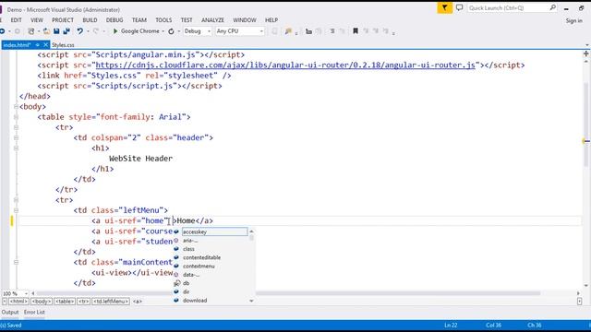Click the Save icon in toolbar
591x332 pixels.
tap(56, 31)
